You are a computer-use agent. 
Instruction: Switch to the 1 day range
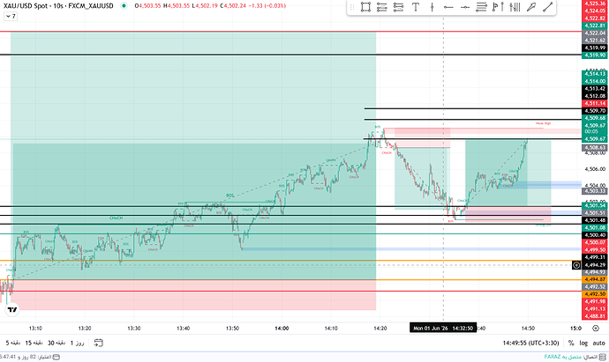click(77, 343)
